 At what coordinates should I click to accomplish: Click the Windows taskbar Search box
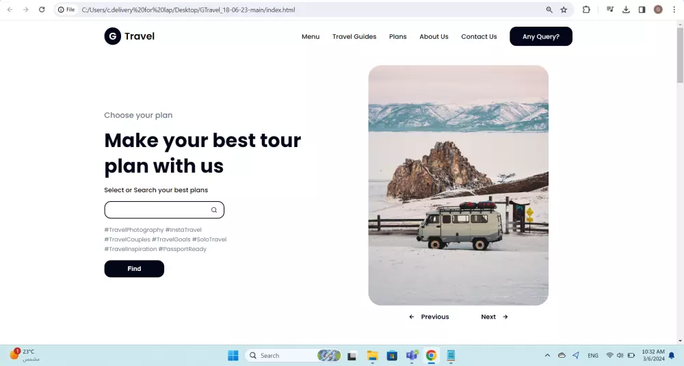coord(293,356)
